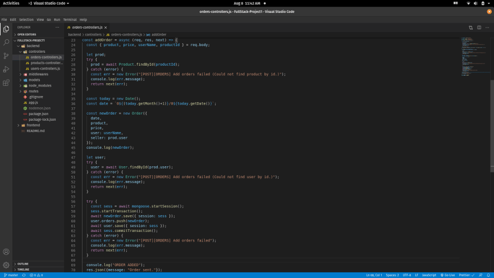
Task: Click the backend breadcrumb segment
Action: tap(74, 35)
